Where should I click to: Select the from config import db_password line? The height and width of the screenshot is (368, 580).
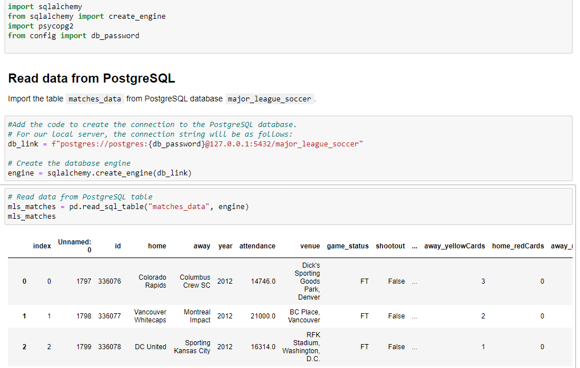pyautogui.click(x=74, y=35)
